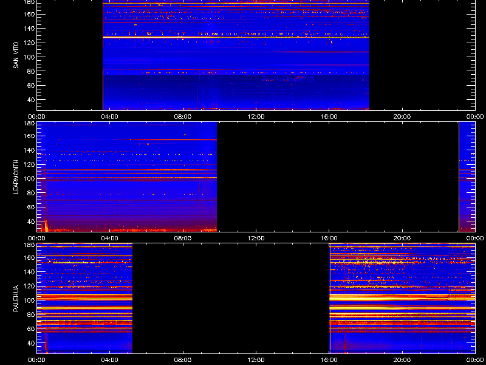
Task: Click the 60 frequency label on San Vito axis
Action: pyautogui.click(x=32, y=85)
